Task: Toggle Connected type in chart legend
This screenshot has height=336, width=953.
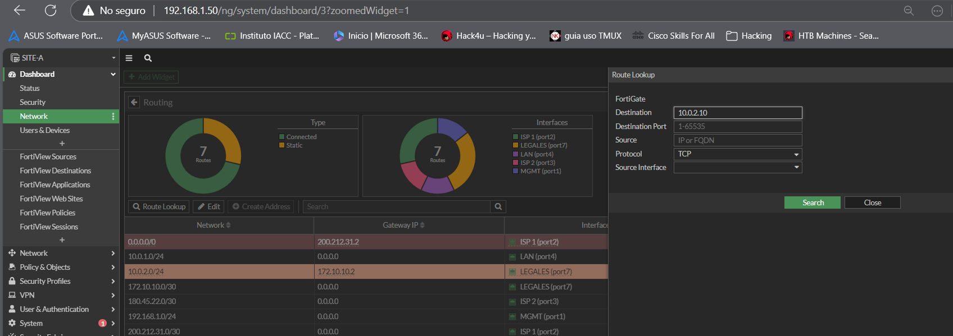Action: [x=301, y=137]
